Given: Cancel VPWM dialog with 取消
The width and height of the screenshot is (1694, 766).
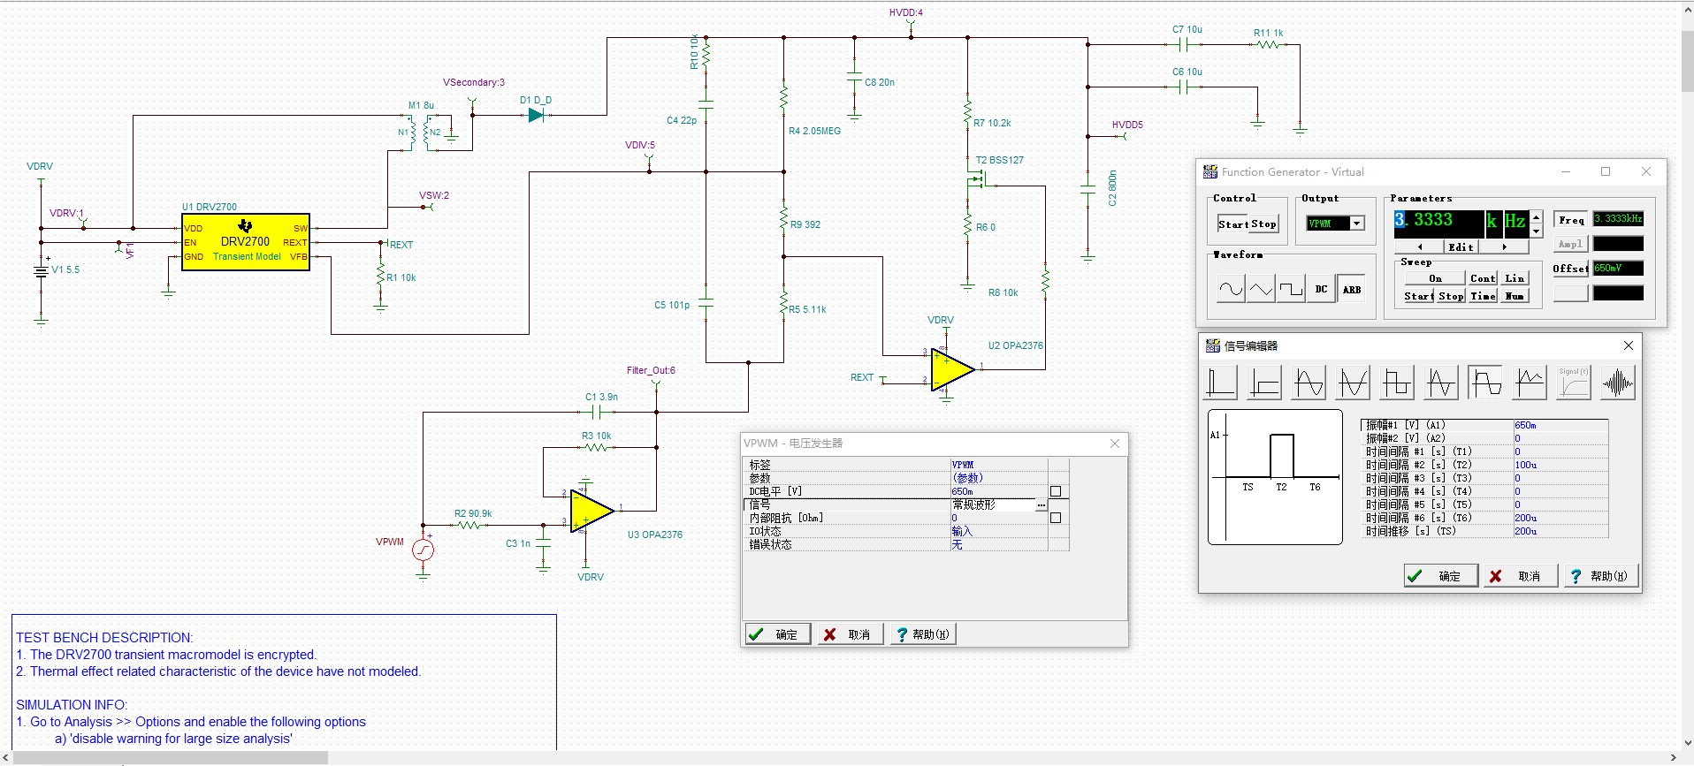Looking at the screenshot, I should click(851, 634).
